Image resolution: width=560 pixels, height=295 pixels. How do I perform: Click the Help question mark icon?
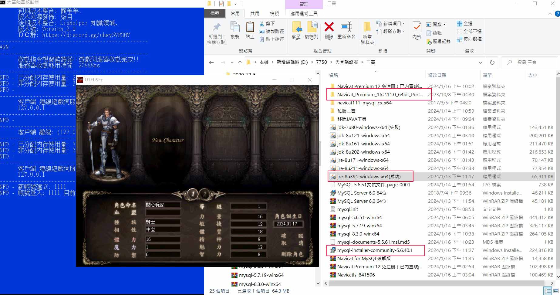[x=557, y=14]
